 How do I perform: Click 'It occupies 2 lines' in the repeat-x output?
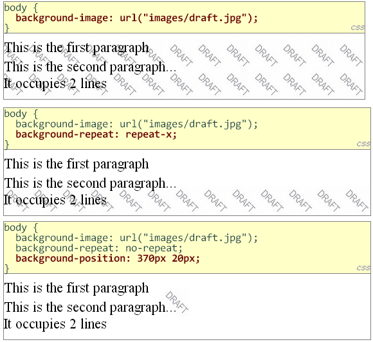pos(55,200)
